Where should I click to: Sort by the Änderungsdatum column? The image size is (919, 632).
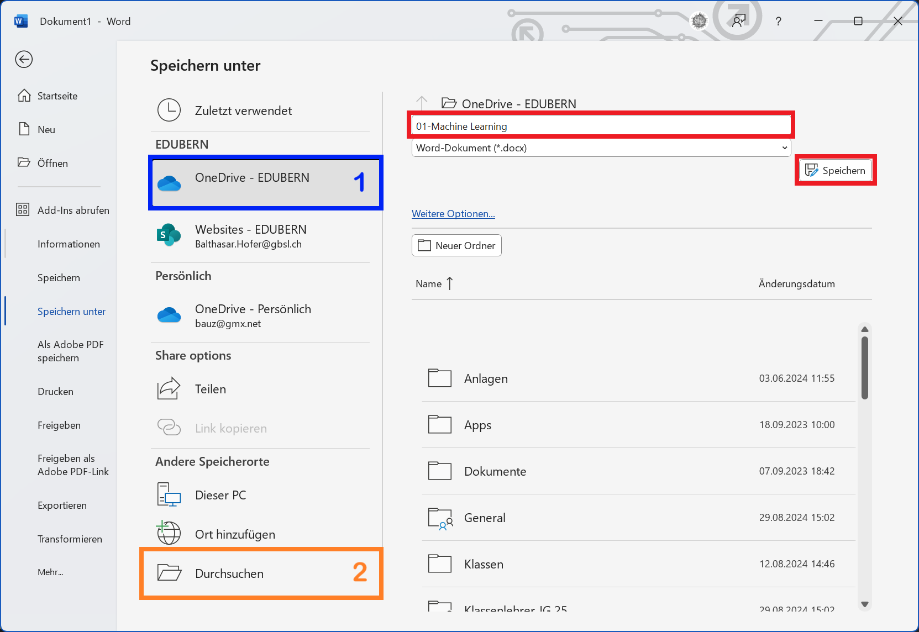tap(796, 283)
